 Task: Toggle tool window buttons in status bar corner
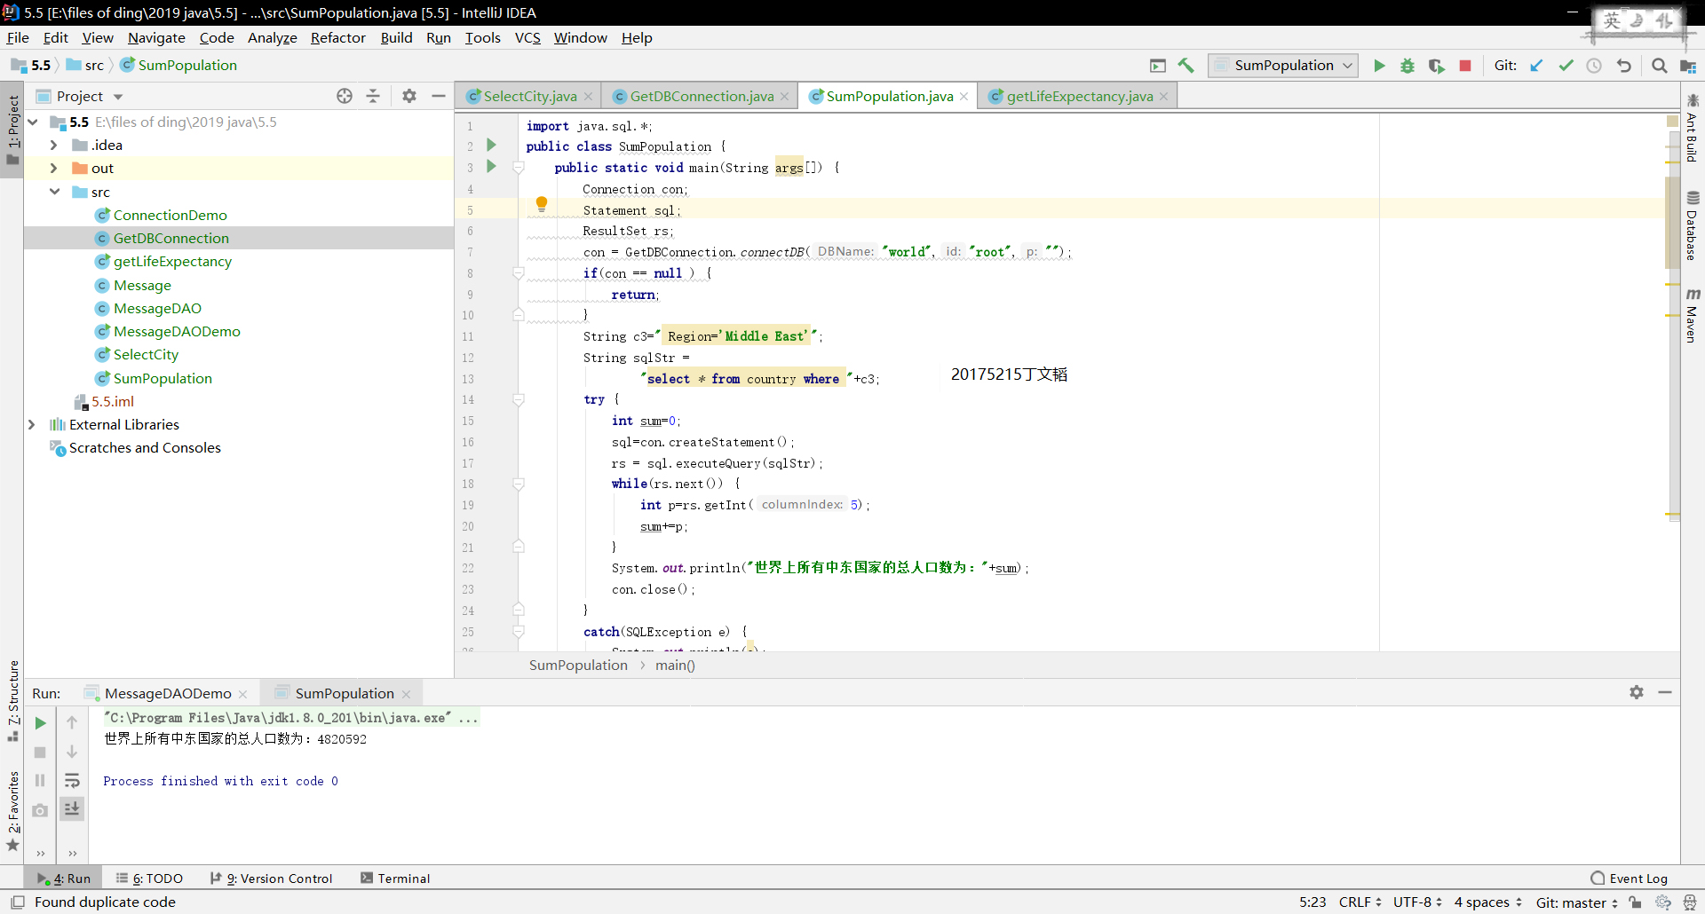point(18,902)
